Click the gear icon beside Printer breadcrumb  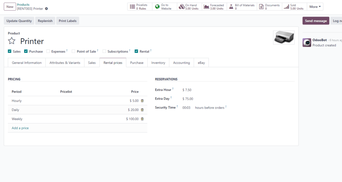(46, 9)
